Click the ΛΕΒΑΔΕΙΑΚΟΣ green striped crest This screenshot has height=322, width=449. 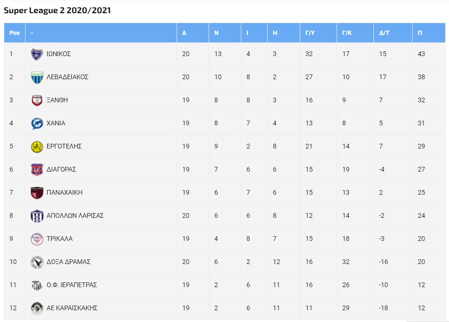[x=37, y=77]
